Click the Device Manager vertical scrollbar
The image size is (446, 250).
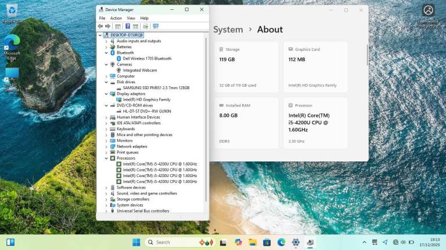click(206, 116)
